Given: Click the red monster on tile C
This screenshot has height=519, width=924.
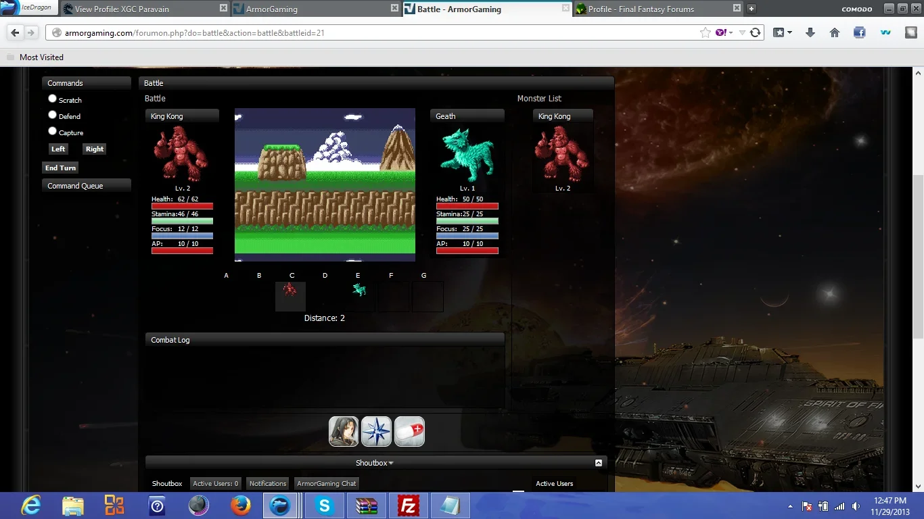Looking at the screenshot, I should [x=290, y=291].
